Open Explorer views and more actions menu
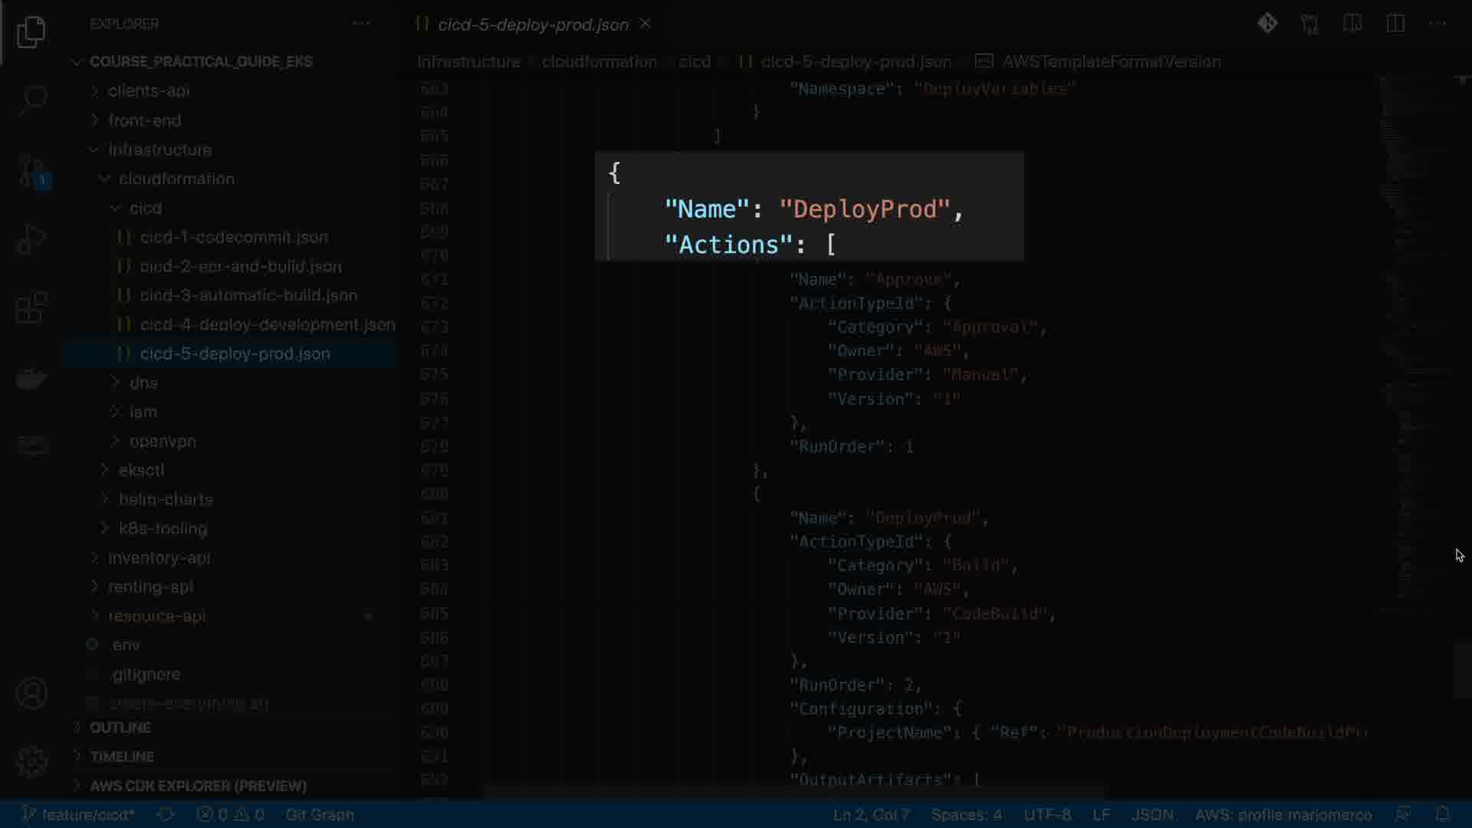Screen dimensions: 1472x828 click(x=361, y=24)
